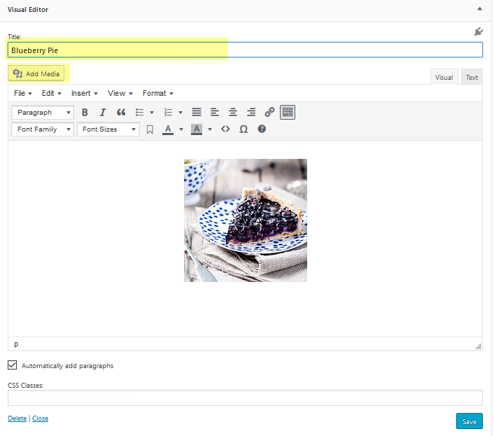
Task: Click the Close link
Action: tap(40, 419)
